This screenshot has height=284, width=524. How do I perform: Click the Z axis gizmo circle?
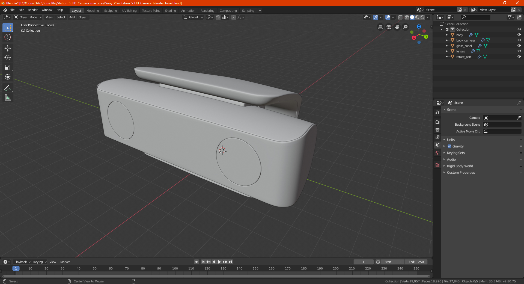(419, 26)
